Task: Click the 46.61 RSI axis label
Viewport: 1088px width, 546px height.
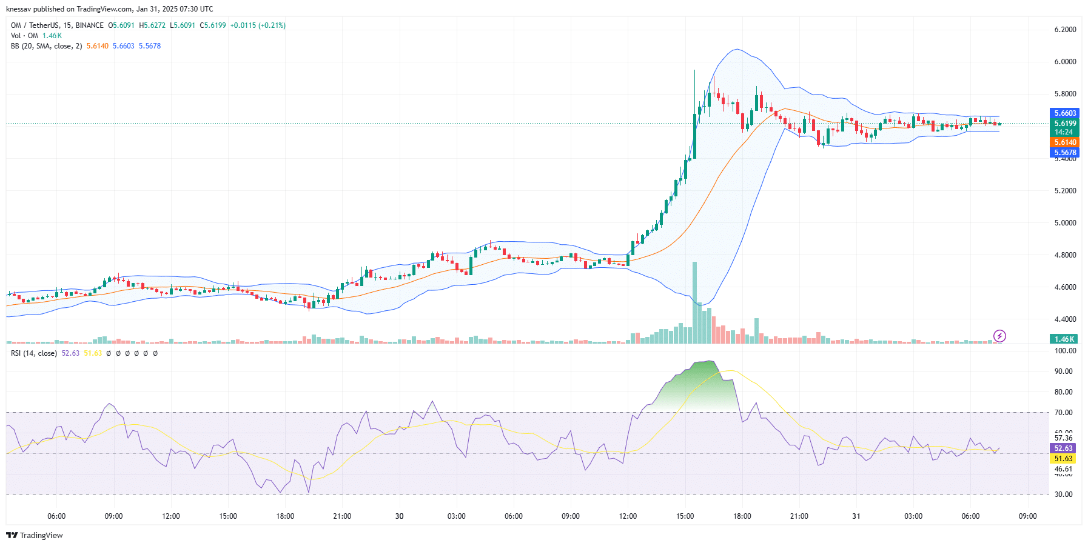Action: pos(1064,469)
